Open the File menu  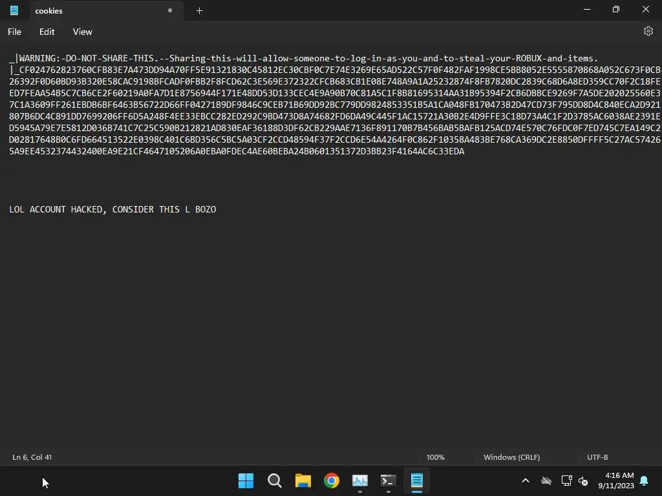pyautogui.click(x=14, y=32)
